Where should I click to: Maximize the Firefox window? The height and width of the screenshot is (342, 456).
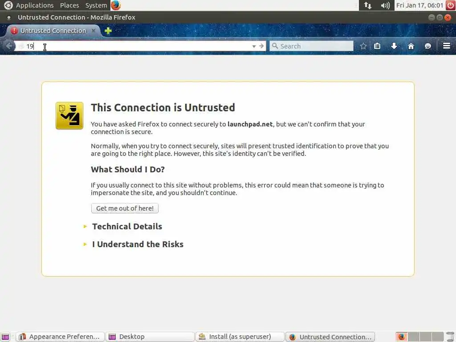pos(440,17)
